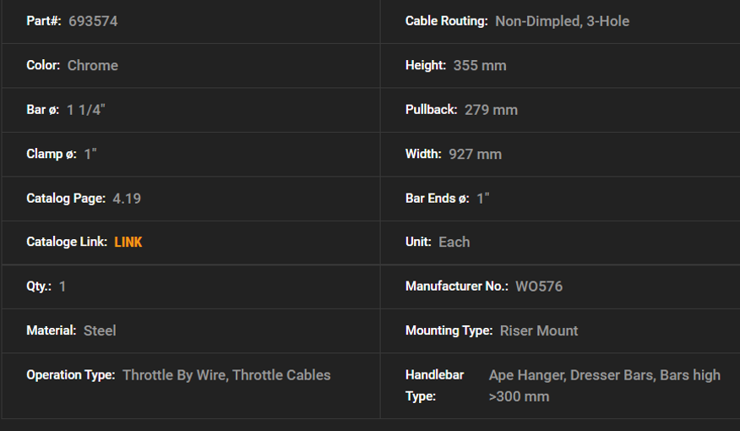
Task: Click the Manufacturer No. value WO576
Action: 539,286
